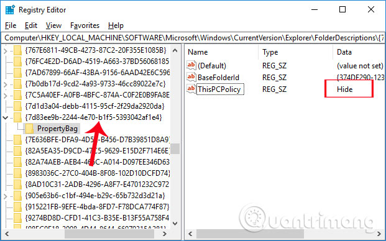This screenshot has width=386, height=241.
Task: Click the ThisPCPolicy string value icon
Action: pos(191,89)
